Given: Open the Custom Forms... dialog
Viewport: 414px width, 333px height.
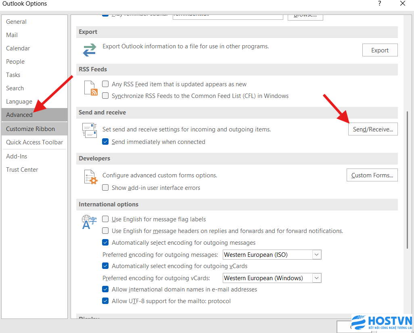Looking at the screenshot, I should [372, 175].
